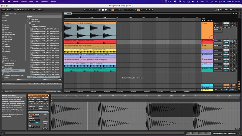Select Sounds category in browser
Viewport: 242px width, 136px height.
(7, 27)
